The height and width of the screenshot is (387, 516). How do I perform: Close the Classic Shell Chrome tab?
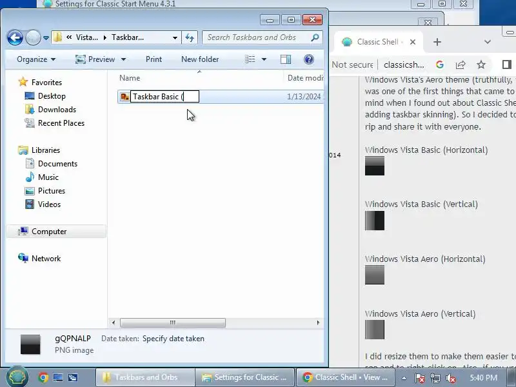pyautogui.click(x=413, y=42)
